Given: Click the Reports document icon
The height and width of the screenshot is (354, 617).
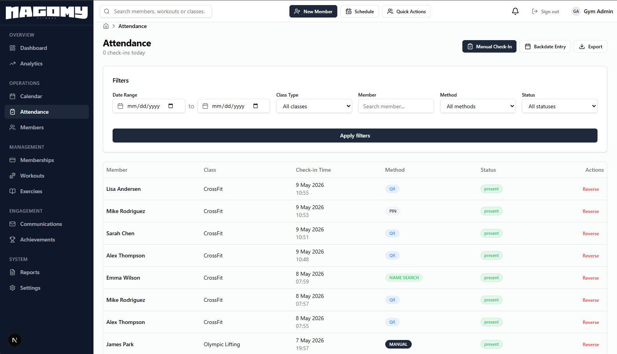Looking at the screenshot, I should [x=12, y=272].
